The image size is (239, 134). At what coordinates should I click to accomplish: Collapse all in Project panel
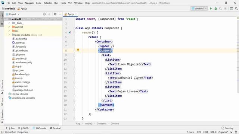(x=49, y=14)
